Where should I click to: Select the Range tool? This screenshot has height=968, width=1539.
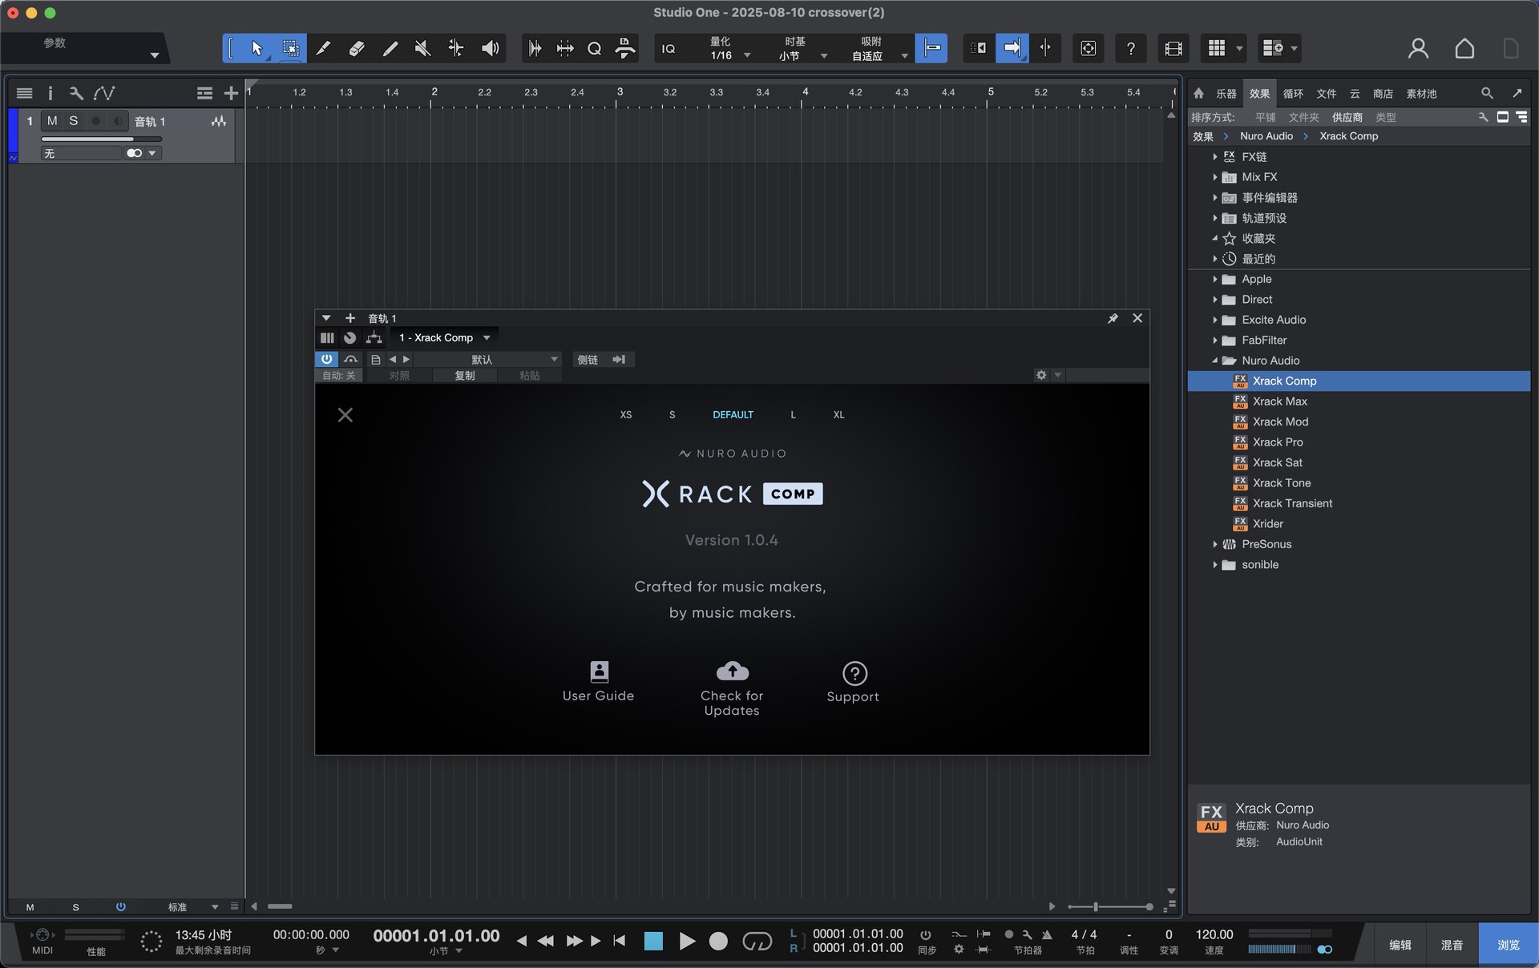290,48
